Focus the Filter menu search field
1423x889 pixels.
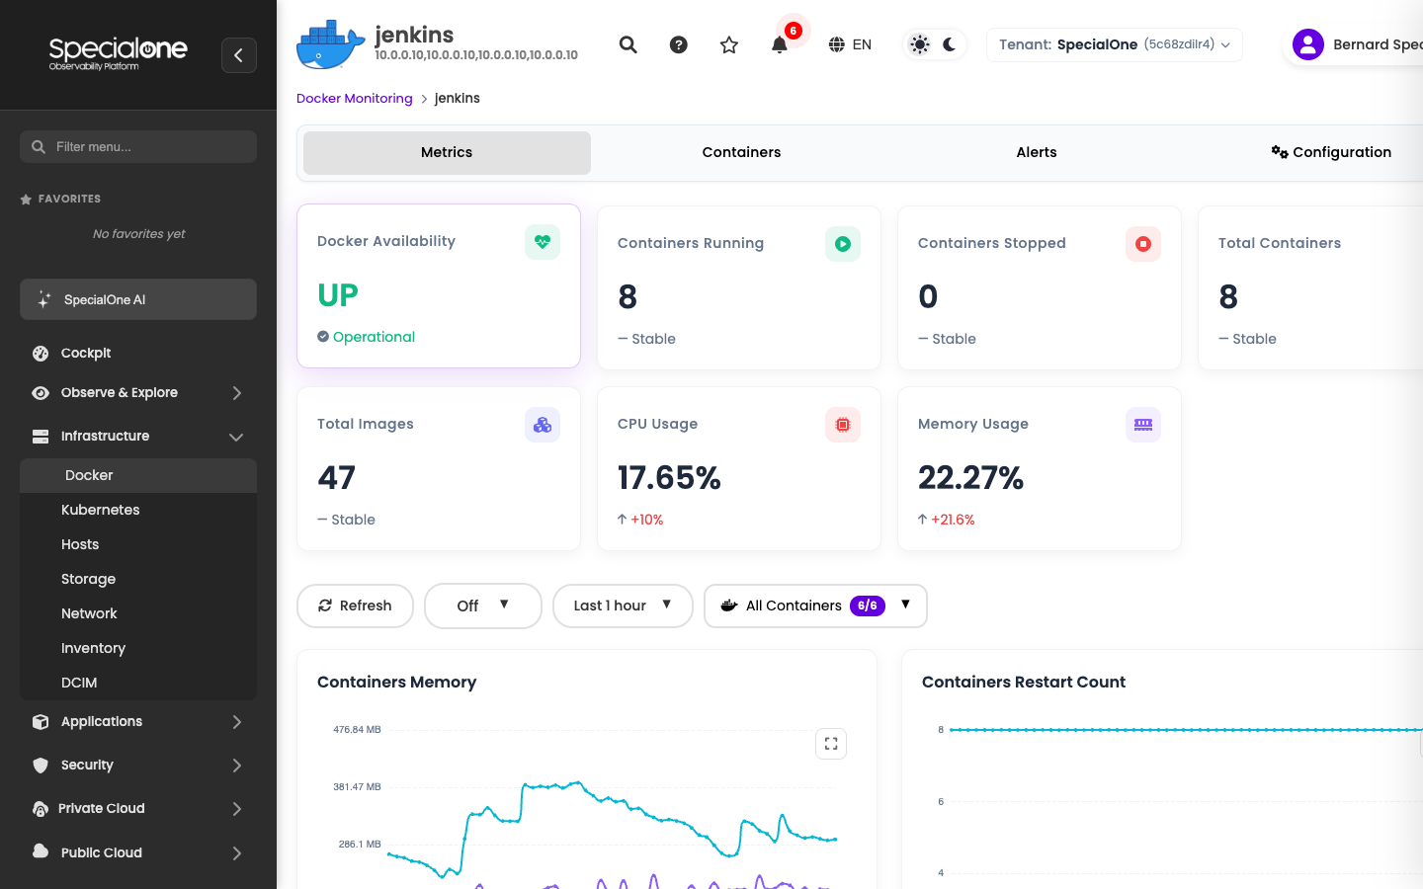(138, 146)
